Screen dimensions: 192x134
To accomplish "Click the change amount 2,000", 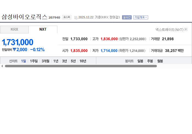I will (22, 50).
